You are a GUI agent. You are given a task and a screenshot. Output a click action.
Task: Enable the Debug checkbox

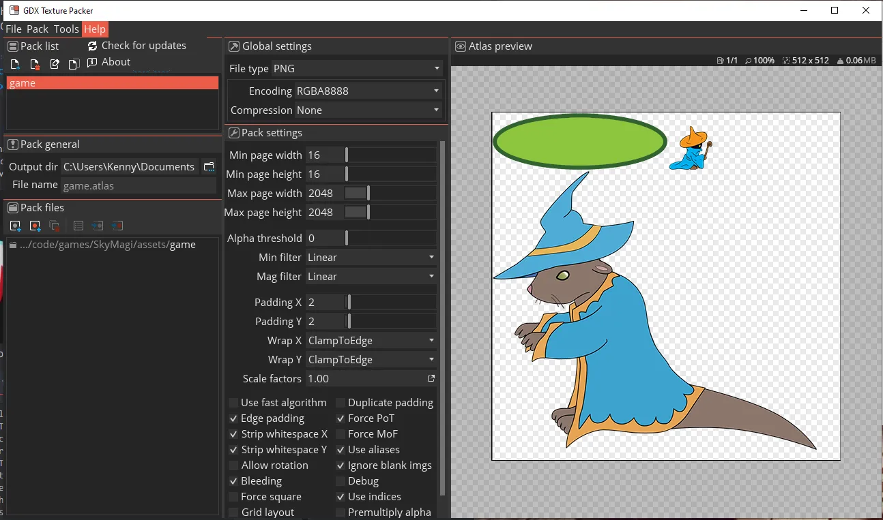coord(341,481)
